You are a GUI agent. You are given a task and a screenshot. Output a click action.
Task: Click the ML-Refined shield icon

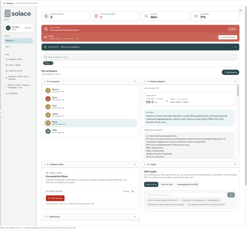pyautogui.click(x=196, y=16)
